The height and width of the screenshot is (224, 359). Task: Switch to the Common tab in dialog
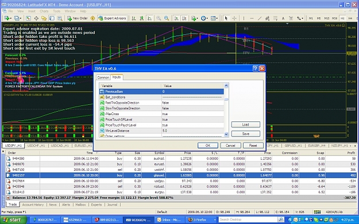pyautogui.click(x=103, y=77)
